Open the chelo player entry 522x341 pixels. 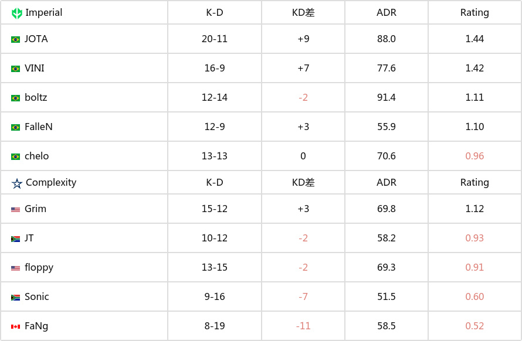[36, 156]
